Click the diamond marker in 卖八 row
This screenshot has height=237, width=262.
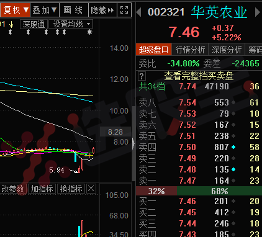click(233, 102)
